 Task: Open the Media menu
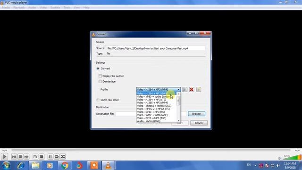(6, 8)
